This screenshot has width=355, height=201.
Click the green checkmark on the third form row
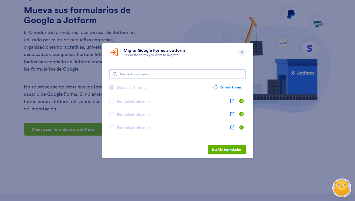click(241, 127)
